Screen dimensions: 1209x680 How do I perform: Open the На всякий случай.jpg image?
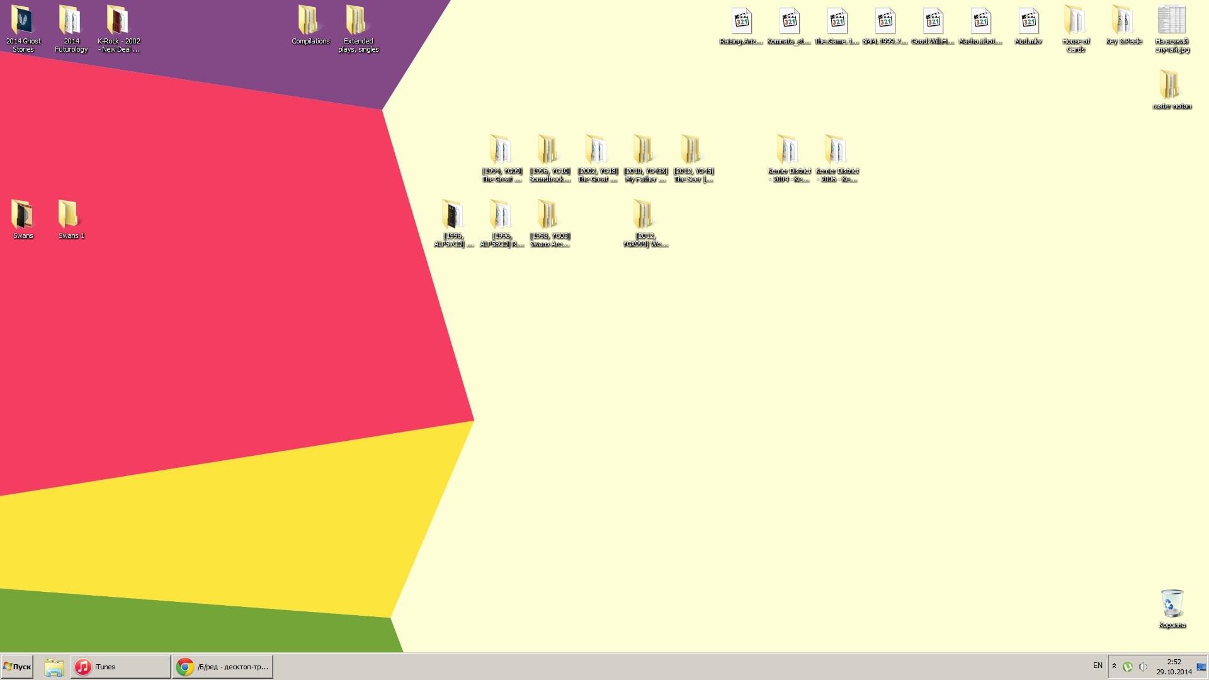point(1171,21)
